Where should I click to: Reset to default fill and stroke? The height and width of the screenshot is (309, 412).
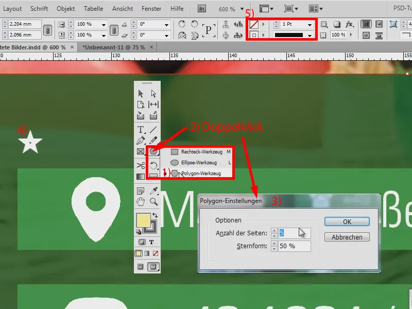(139, 231)
